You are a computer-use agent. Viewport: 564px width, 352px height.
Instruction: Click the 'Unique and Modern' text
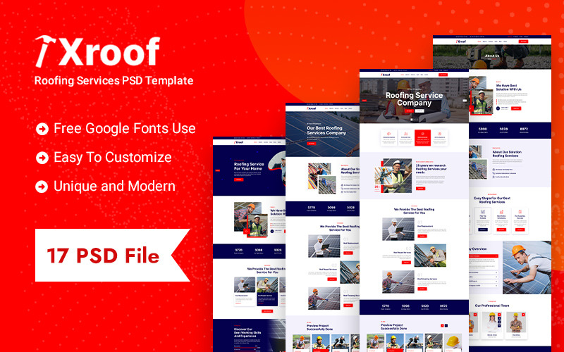point(114,186)
